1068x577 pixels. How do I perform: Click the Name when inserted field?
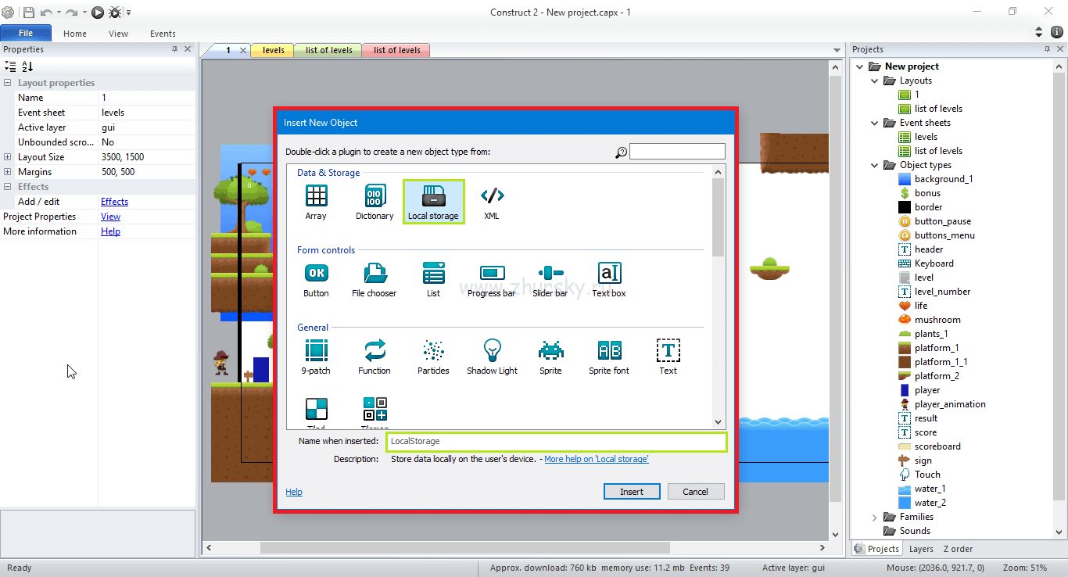(557, 442)
